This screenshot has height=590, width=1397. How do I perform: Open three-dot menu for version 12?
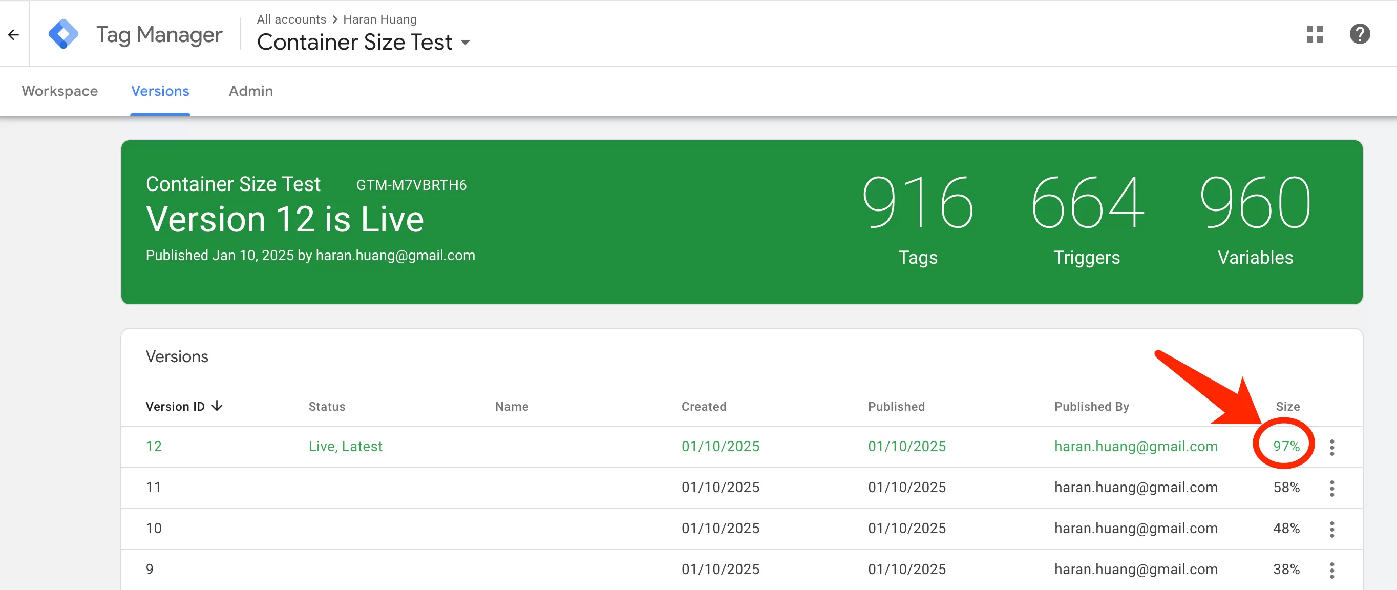pos(1331,447)
